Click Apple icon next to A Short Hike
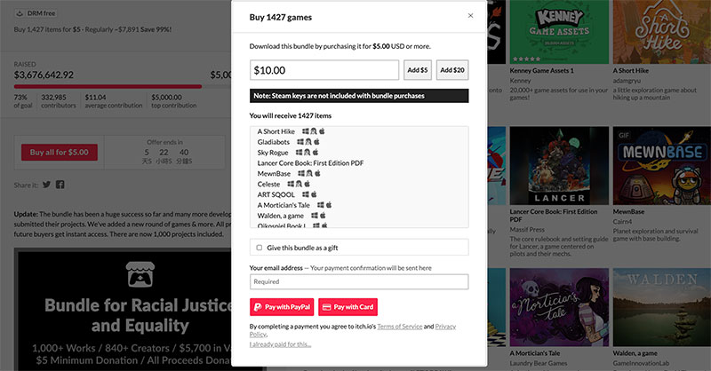Screen dimensions: 711x371 [x=322, y=131]
